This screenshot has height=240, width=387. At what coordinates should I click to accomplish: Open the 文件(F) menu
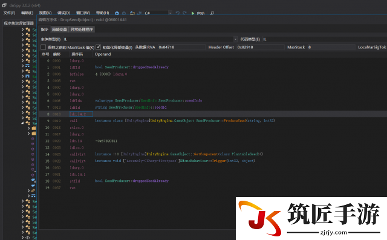tap(10, 13)
